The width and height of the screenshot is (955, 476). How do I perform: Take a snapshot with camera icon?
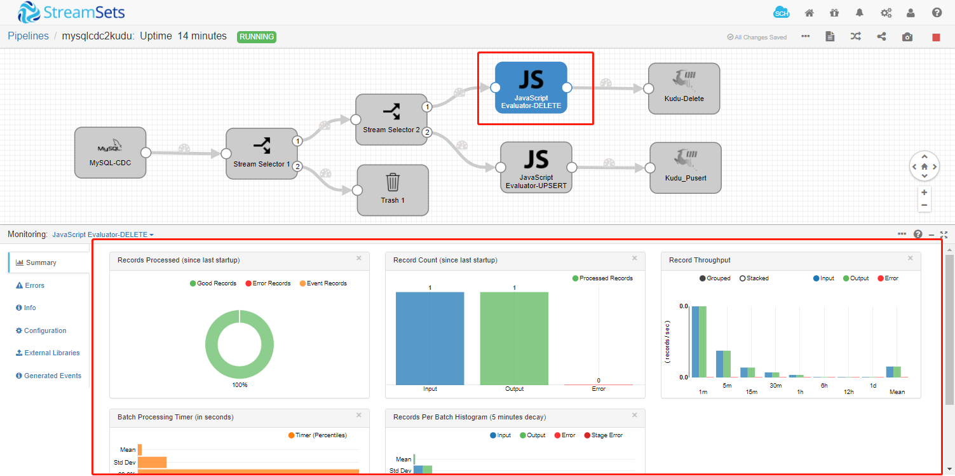(x=907, y=37)
